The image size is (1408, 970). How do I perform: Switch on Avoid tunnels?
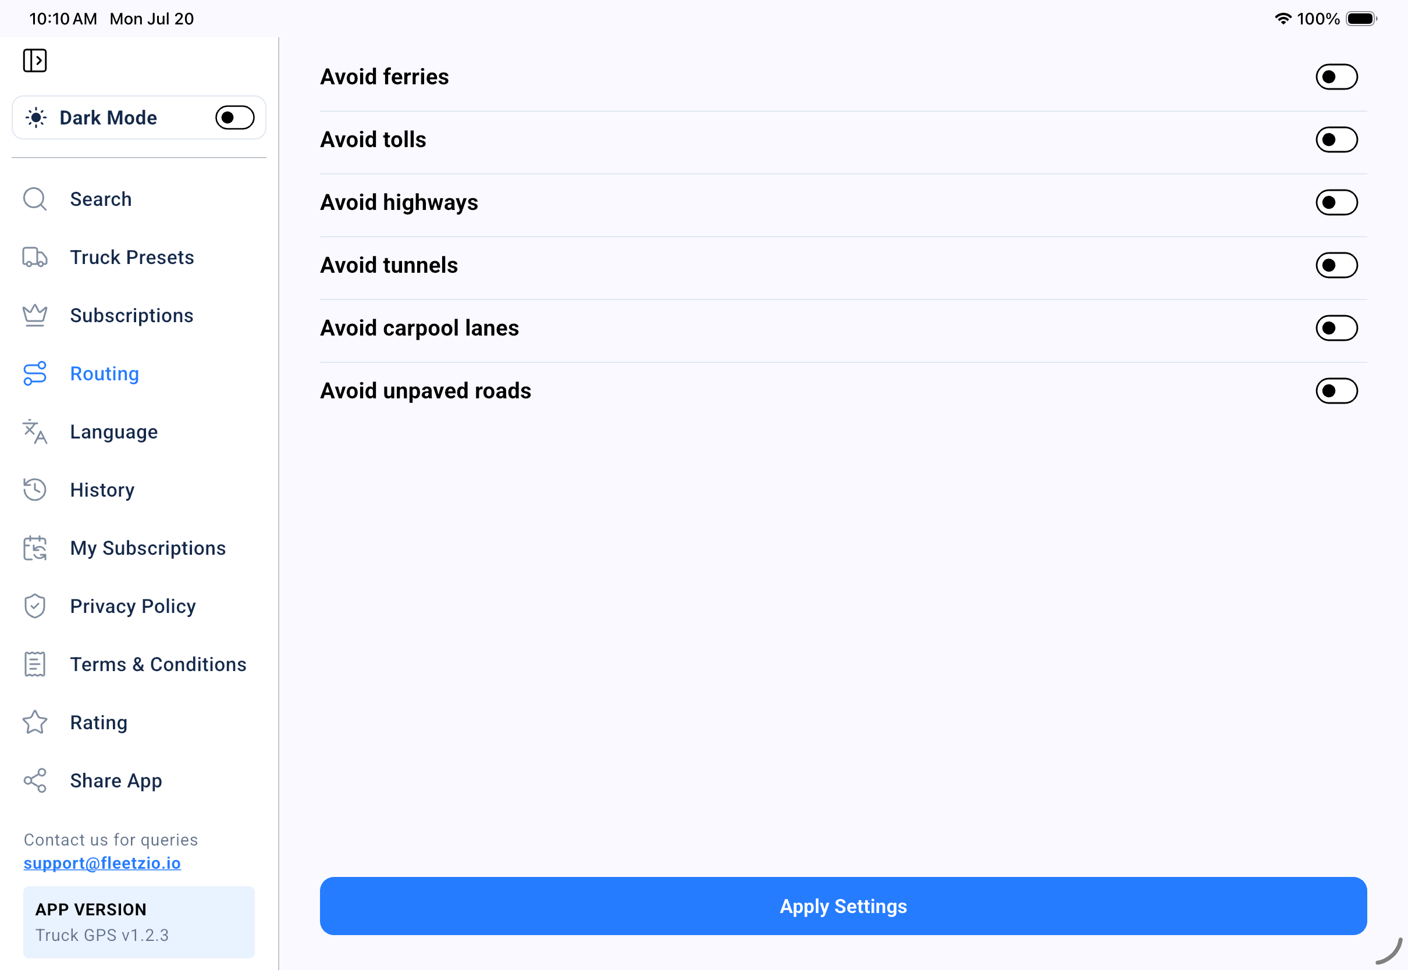pos(1336,265)
